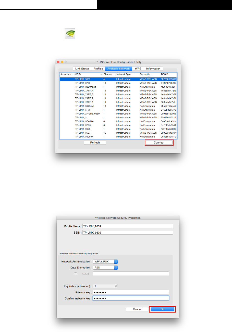Click the Profile Name input field
This screenshot has width=232, height=334.
coord(128,226)
